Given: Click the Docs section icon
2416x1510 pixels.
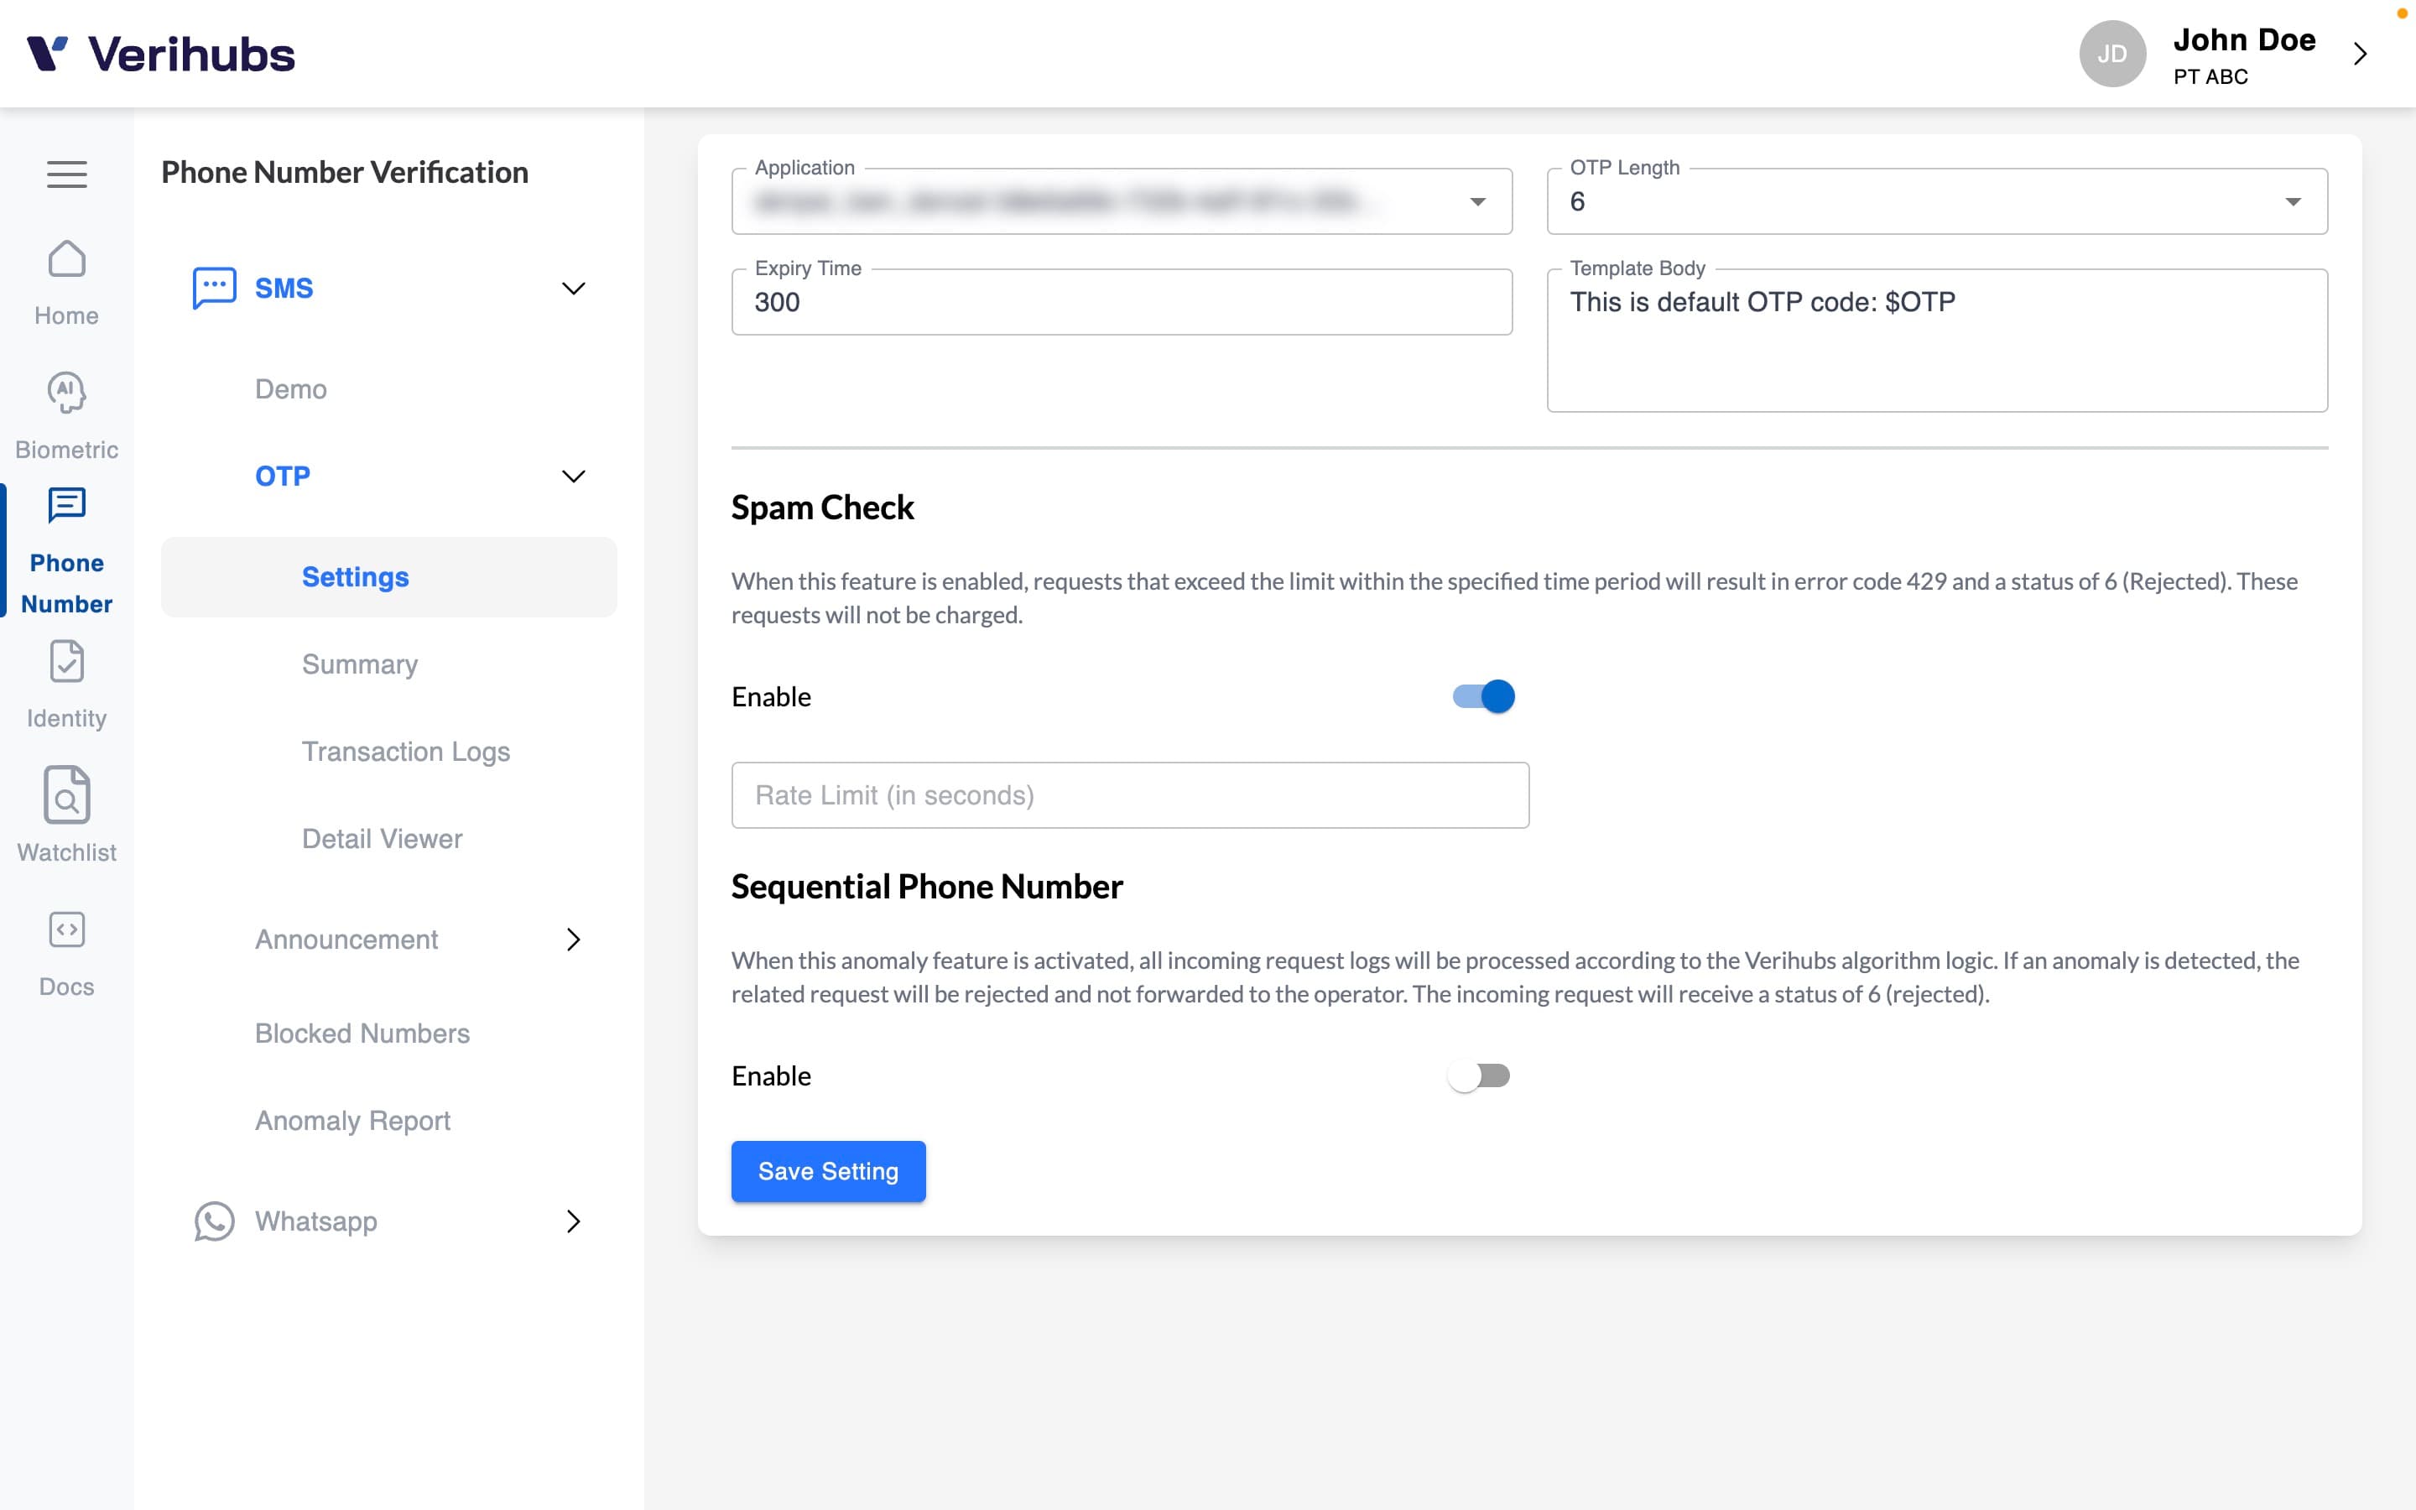Looking at the screenshot, I should point(66,929).
